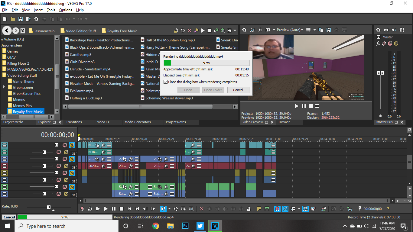Select Normal Edit Tool in timeline toolbar
Screen dimensions: 413x232
[163, 209]
